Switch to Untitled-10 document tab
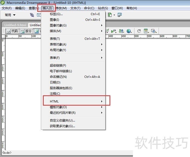This screenshot has width=190, height=157. point(35,25)
